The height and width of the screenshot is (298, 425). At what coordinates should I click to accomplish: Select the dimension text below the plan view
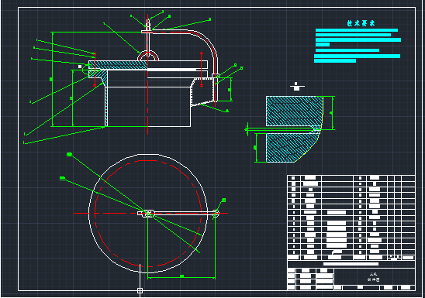[x=182, y=276]
